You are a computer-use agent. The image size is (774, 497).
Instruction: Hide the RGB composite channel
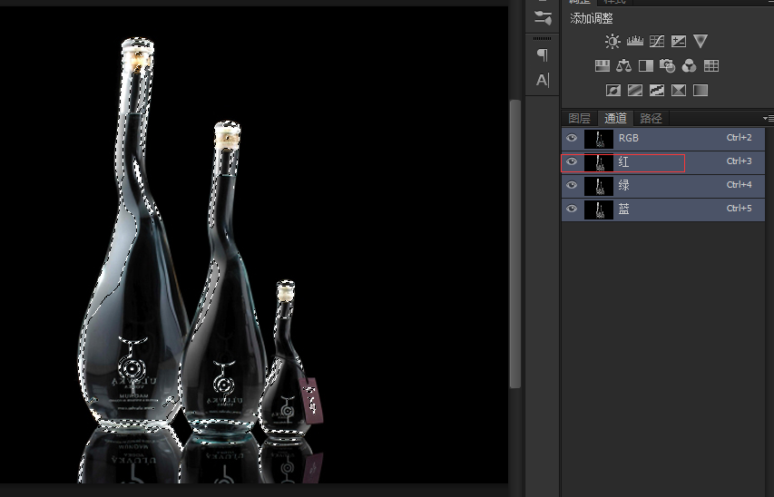tap(572, 138)
